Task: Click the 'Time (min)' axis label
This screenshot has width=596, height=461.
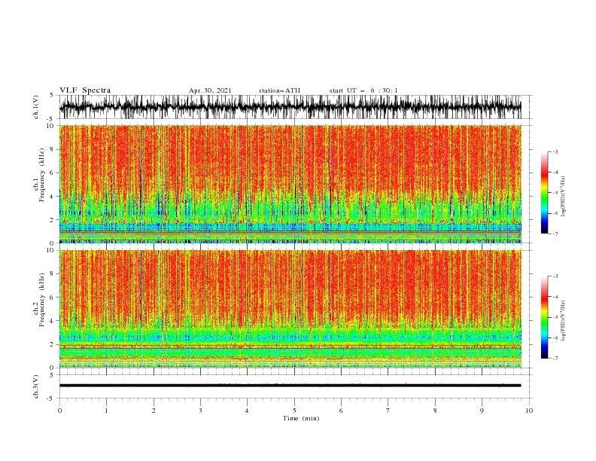Action: (x=301, y=418)
